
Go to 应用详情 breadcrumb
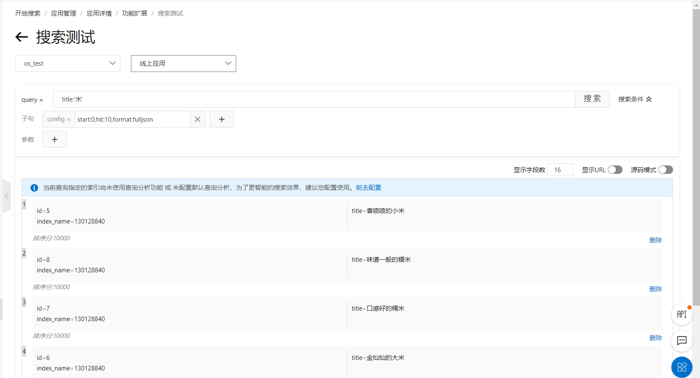pos(99,13)
